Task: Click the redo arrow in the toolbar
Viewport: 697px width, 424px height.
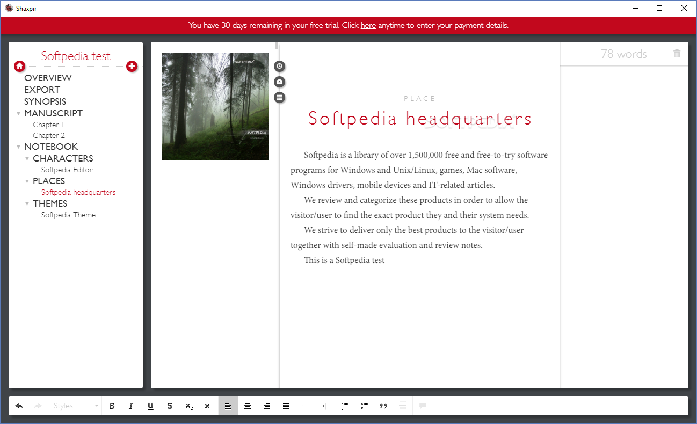Action: (38, 406)
